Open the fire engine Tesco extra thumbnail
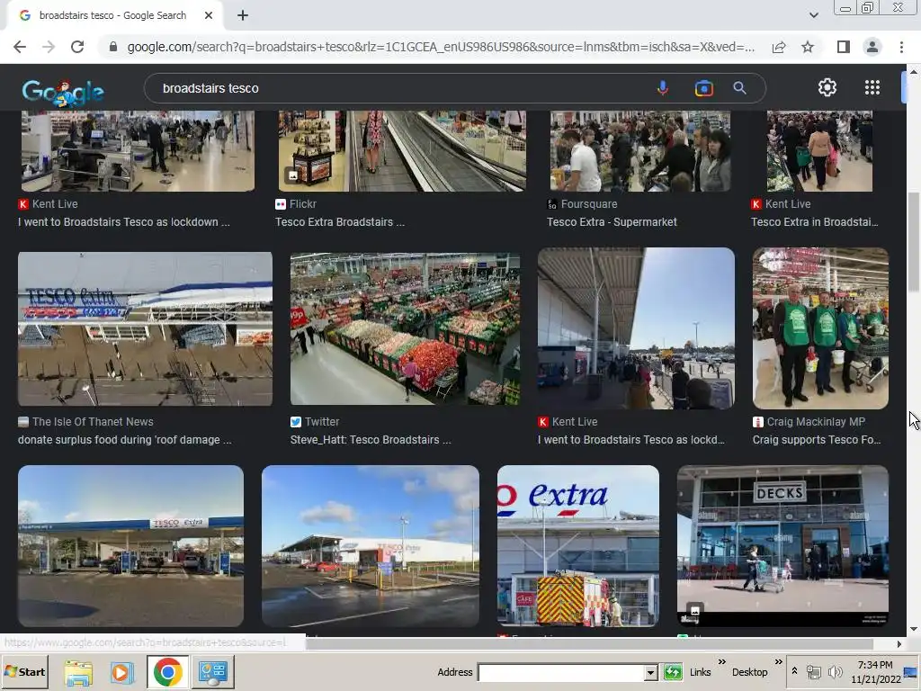The width and height of the screenshot is (921, 691). pos(578,546)
